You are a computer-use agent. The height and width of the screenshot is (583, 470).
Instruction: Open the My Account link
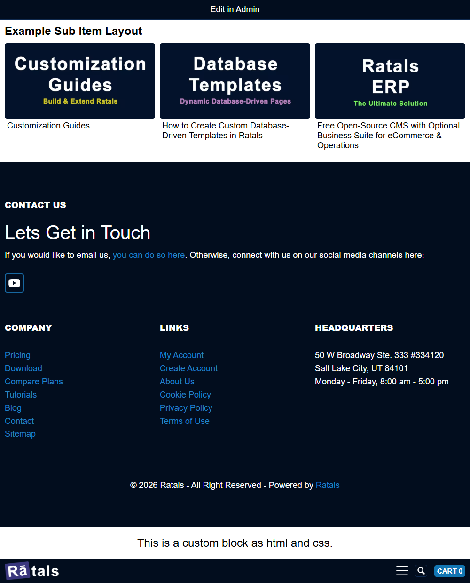[181, 355]
